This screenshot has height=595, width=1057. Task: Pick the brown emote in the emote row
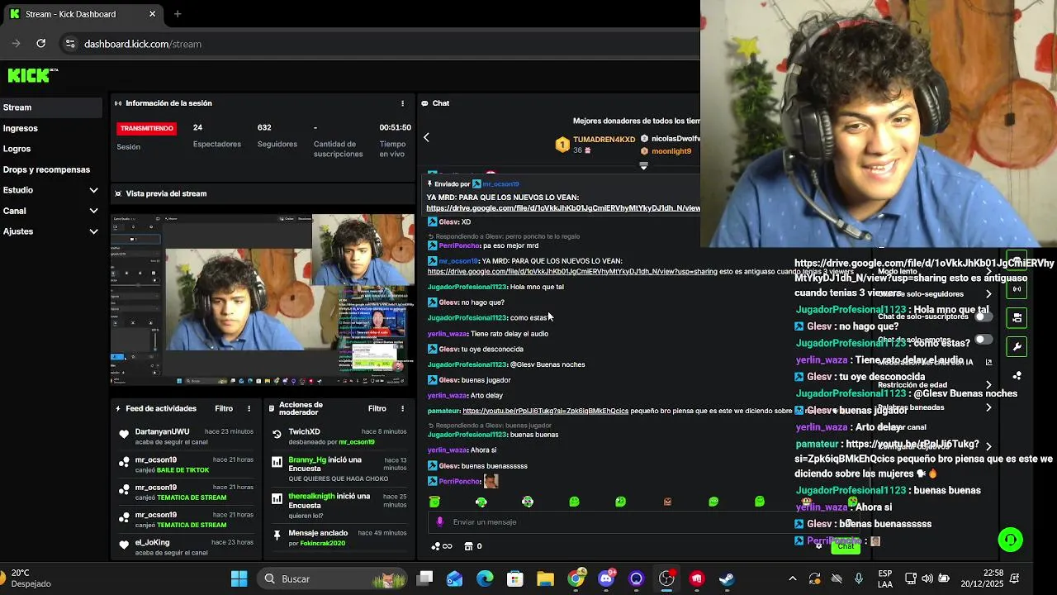coord(667,502)
